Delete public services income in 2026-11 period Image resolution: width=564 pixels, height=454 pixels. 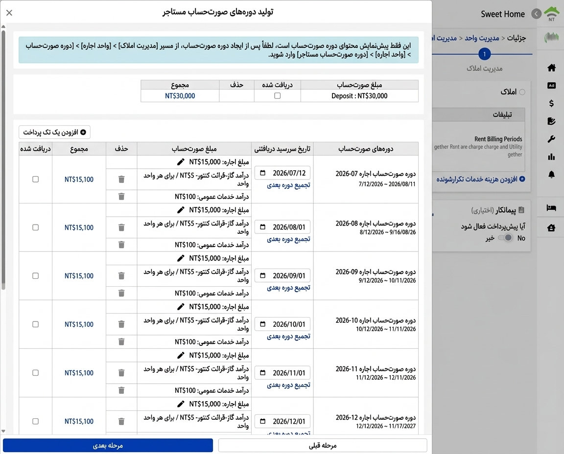coord(121,390)
